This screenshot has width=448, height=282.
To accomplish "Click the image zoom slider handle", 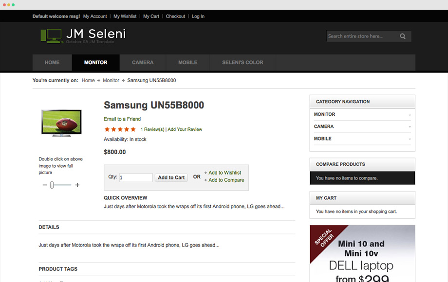I will [52, 185].
